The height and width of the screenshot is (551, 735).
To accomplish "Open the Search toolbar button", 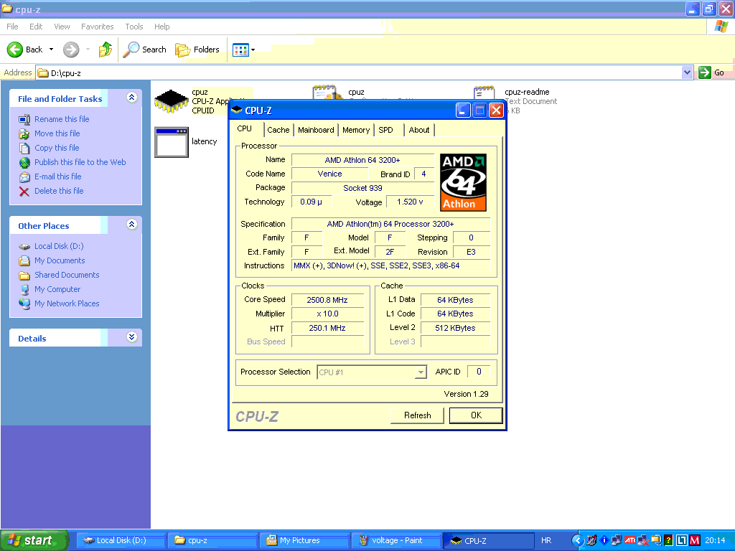I will pos(145,50).
